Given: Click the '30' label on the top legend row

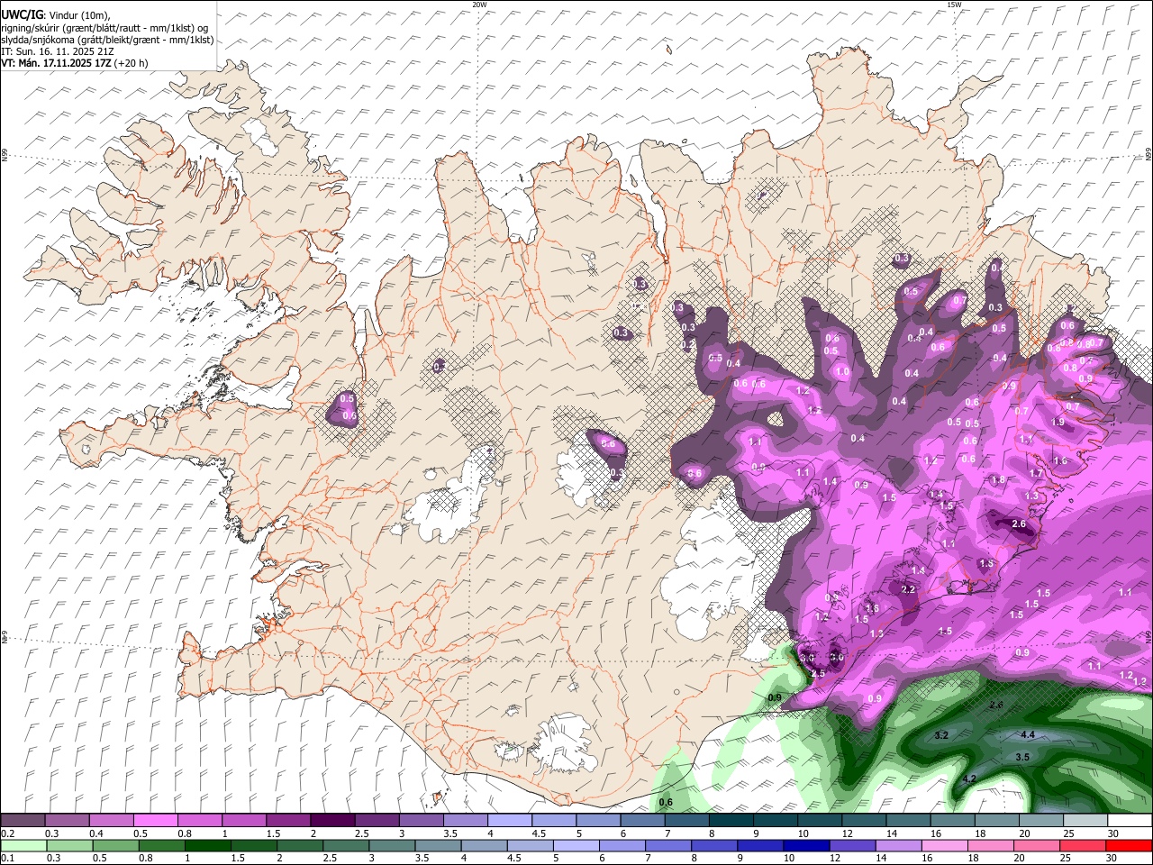Looking at the screenshot, I should (x=1113, y=833).
